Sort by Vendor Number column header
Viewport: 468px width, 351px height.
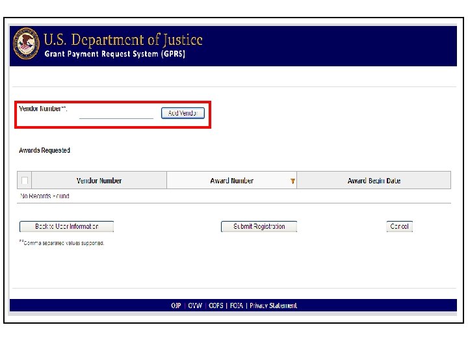click(99, 181)
